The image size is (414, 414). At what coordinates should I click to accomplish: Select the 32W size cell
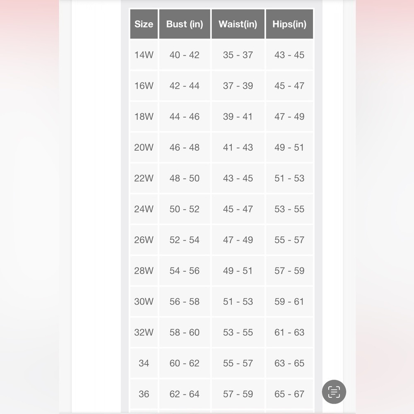click(144, 332)
